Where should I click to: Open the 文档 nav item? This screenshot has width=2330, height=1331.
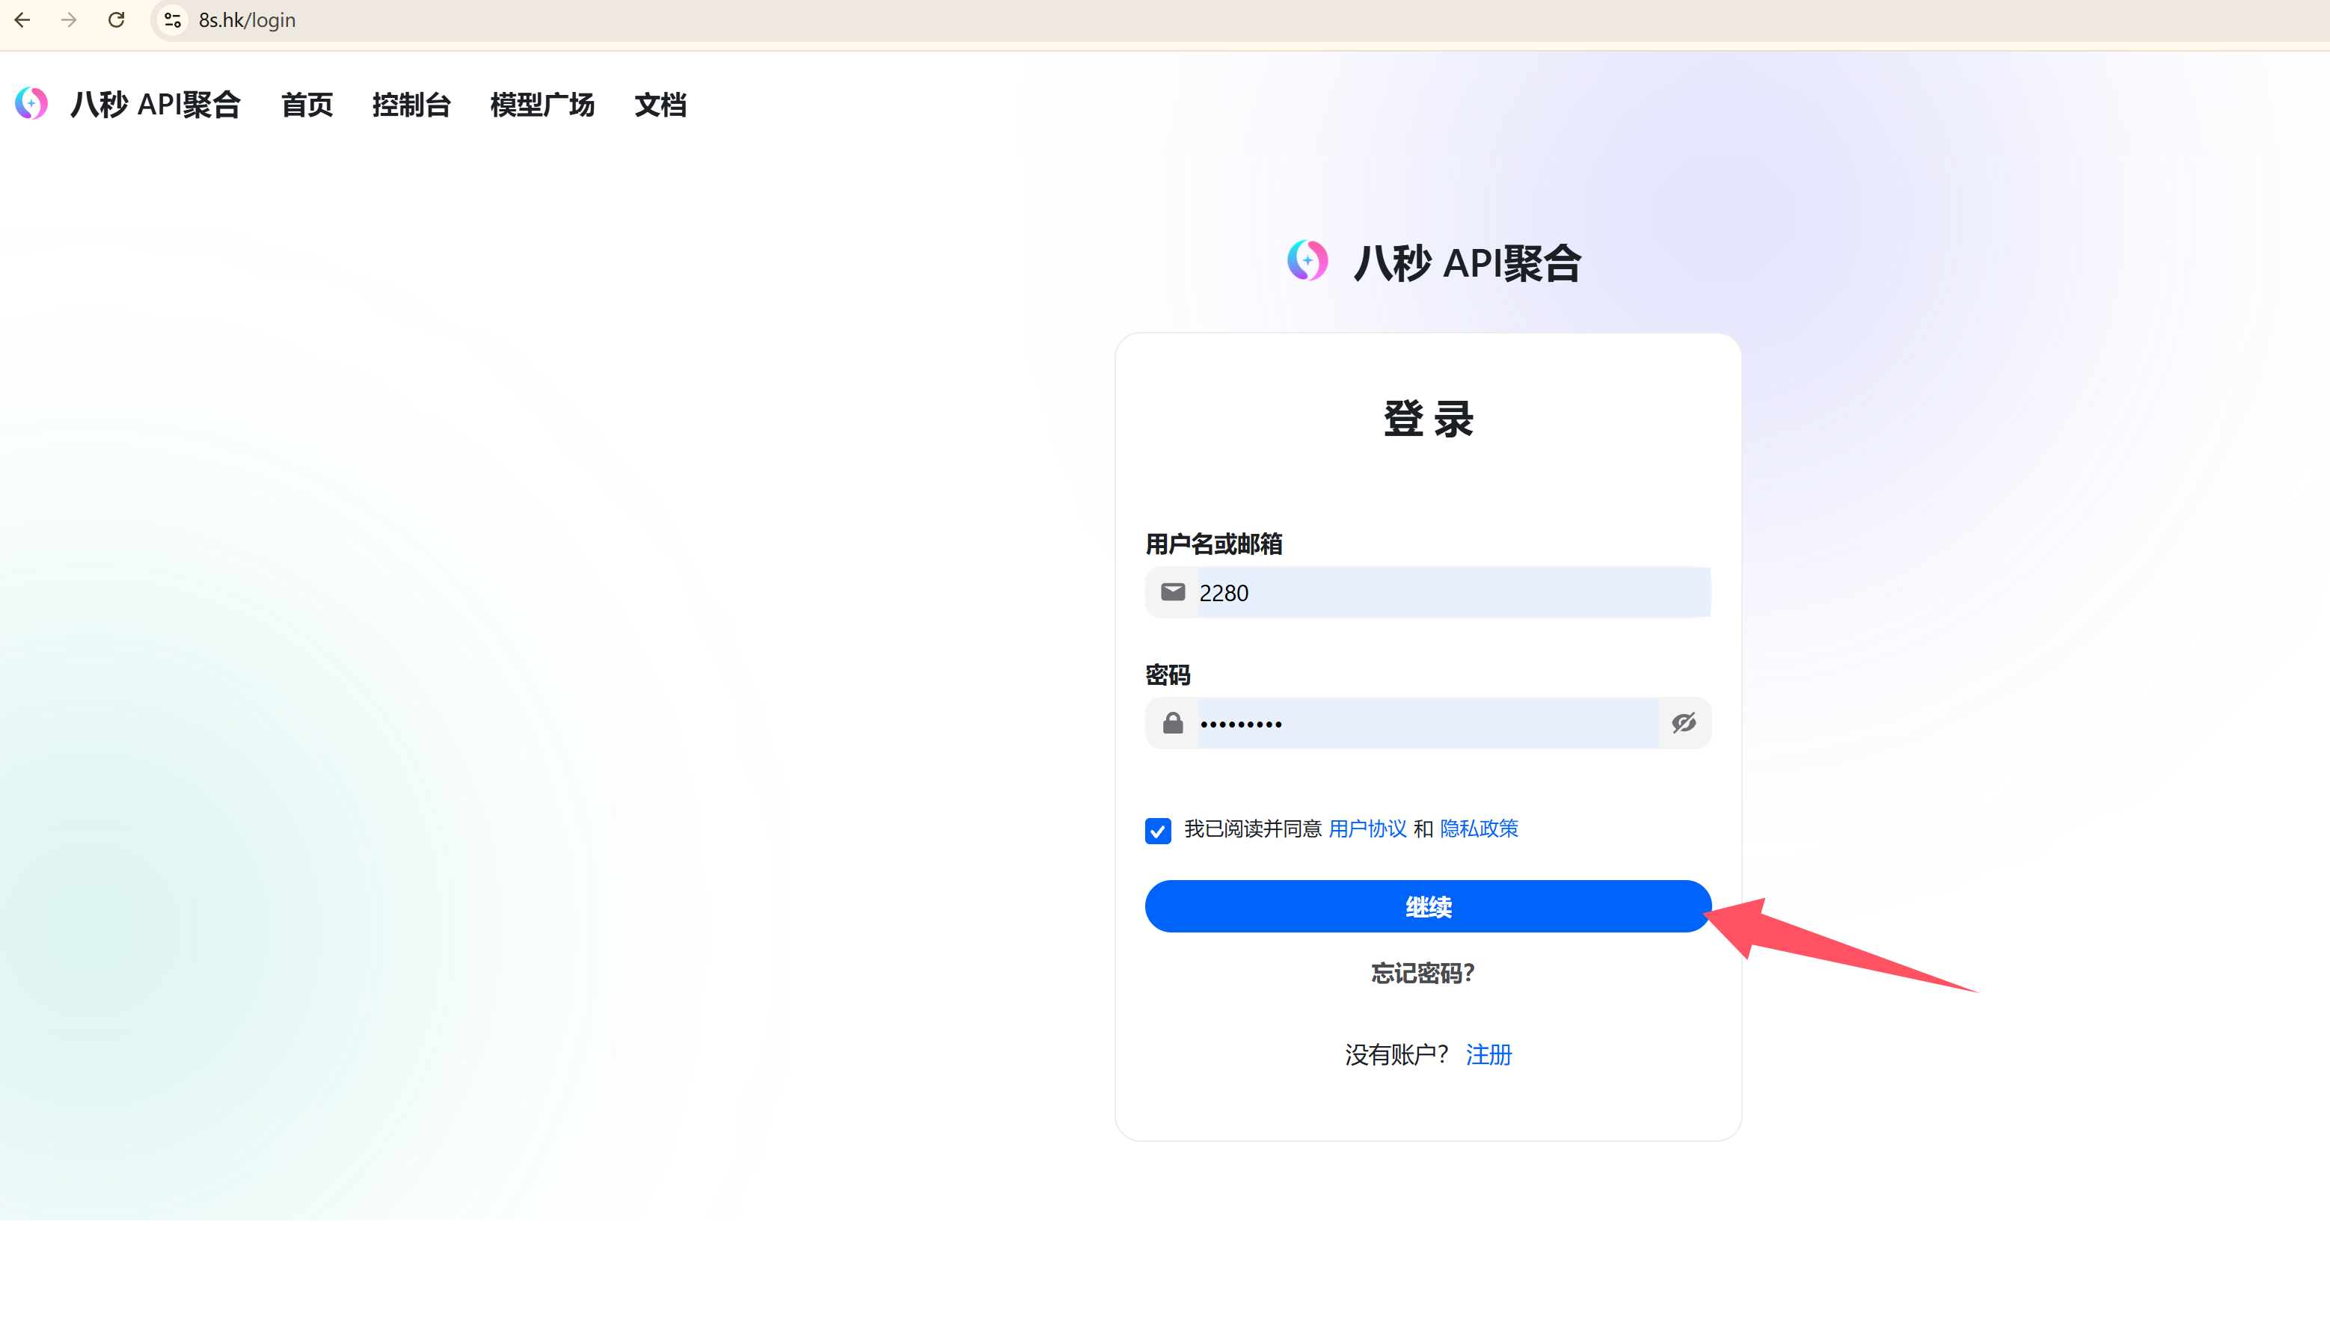[660, 105]
